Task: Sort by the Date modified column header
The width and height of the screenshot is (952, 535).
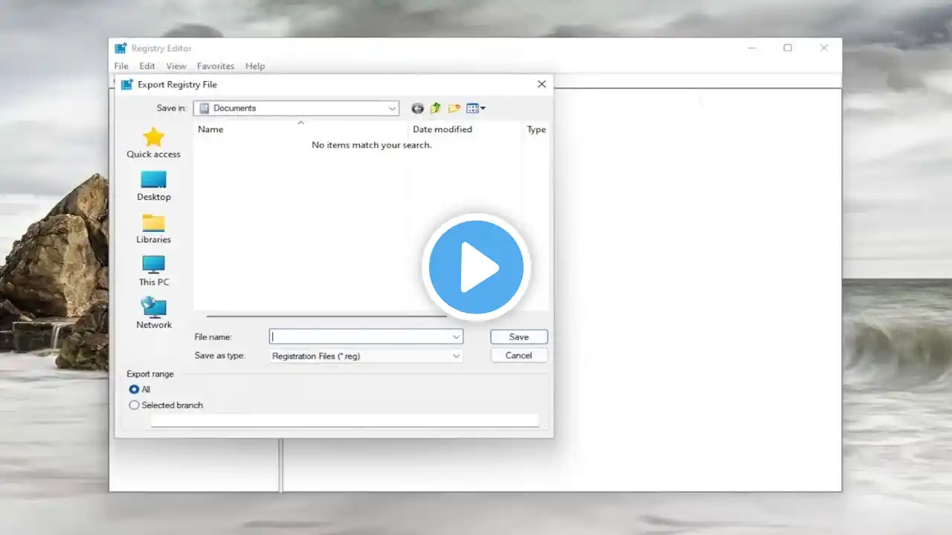Action: pos(465,129)
